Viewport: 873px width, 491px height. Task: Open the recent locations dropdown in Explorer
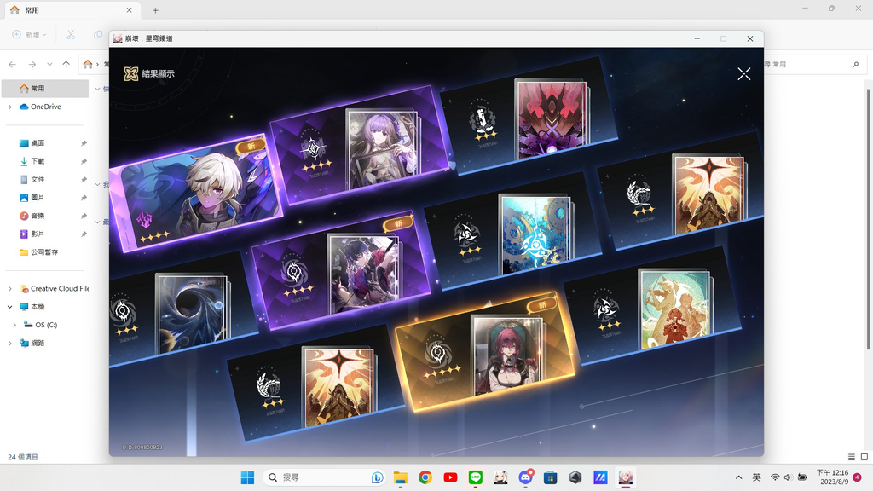pyautogui.click(x=49, y=65)
